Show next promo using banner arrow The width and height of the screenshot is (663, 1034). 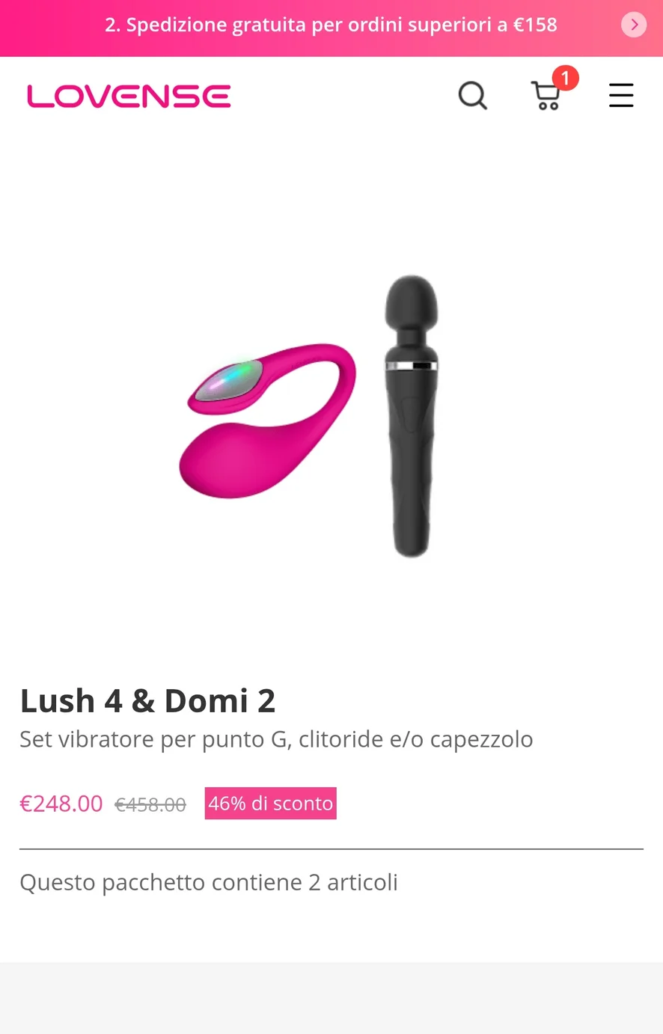tap(634, 25)
